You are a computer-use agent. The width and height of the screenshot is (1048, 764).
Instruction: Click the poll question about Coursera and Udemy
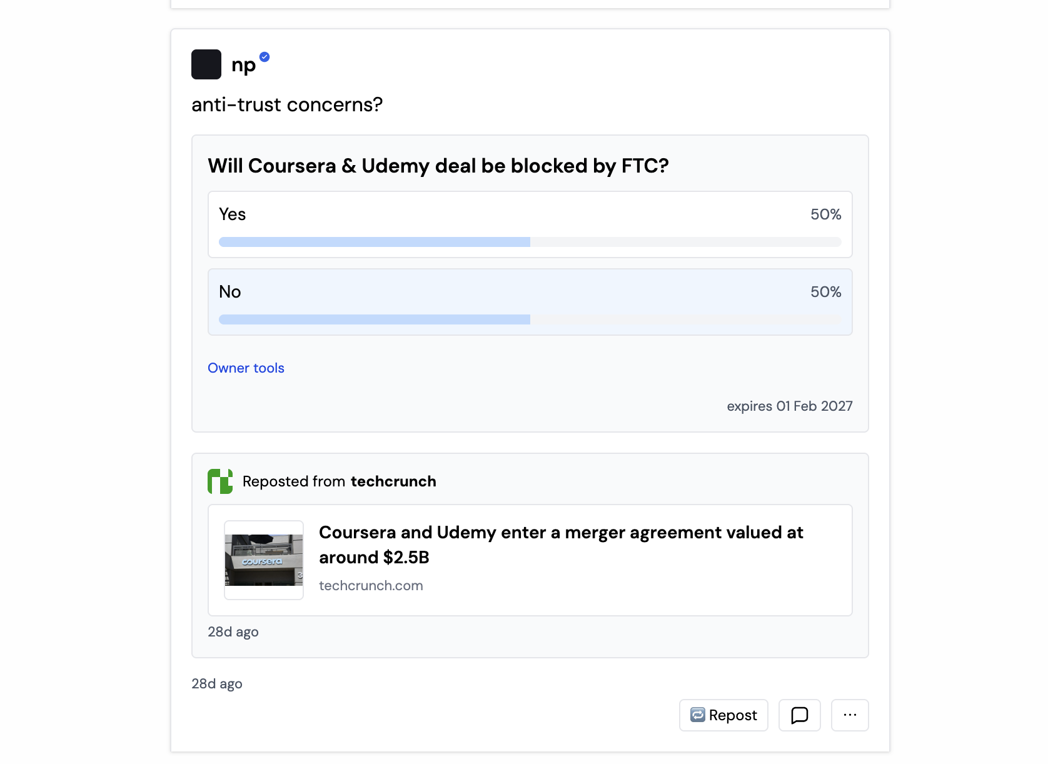click(438, 166)
